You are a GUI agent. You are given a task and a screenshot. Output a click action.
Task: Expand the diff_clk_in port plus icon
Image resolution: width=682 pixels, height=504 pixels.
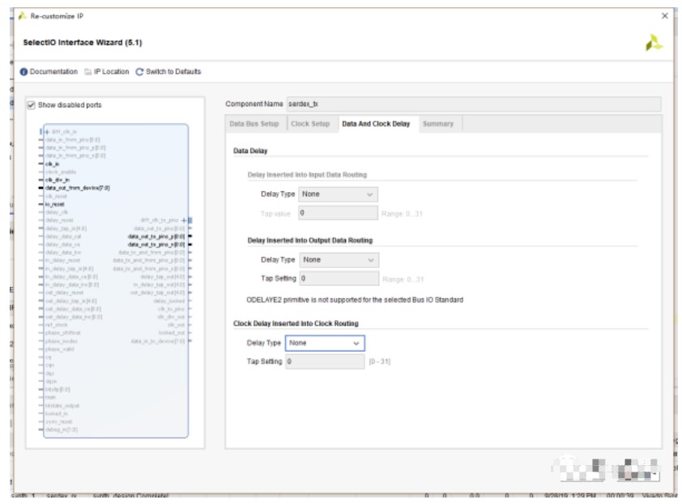click(x=47, y=132)
